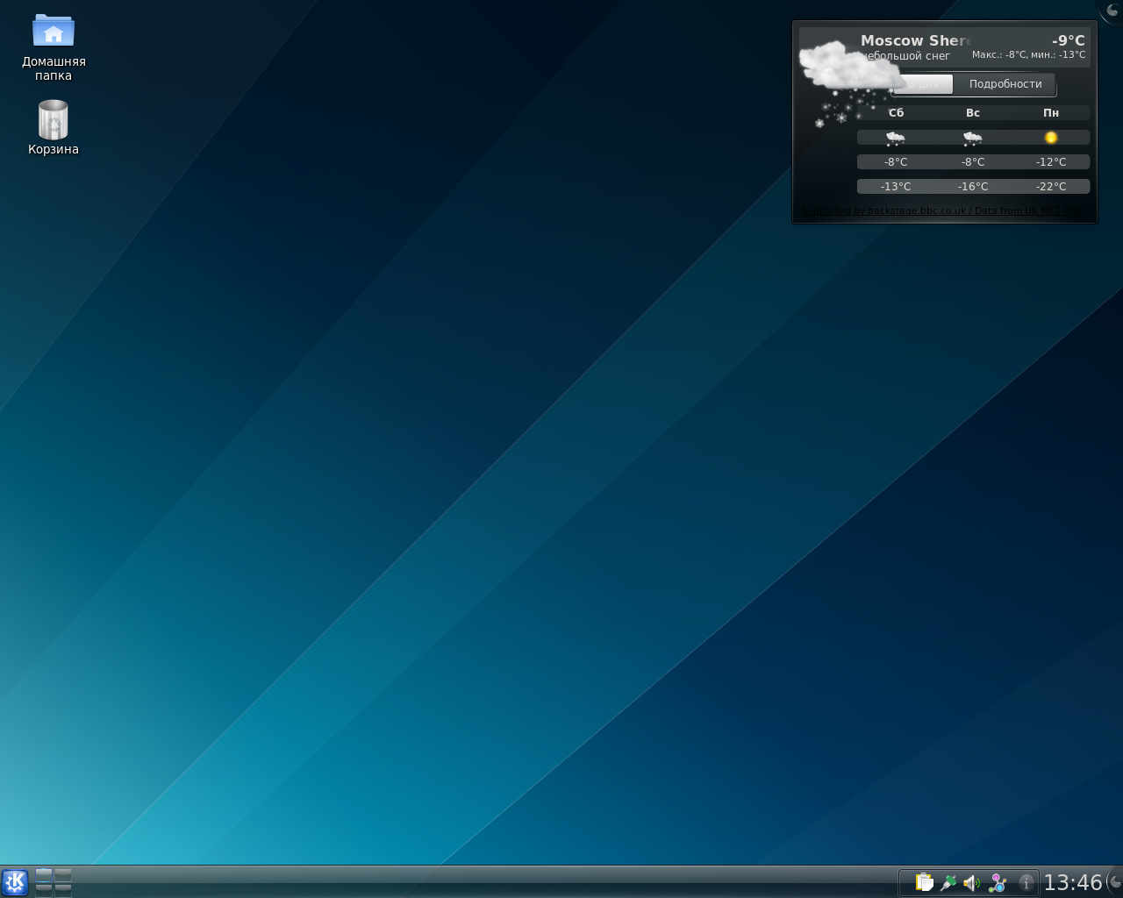Switch to the 3 дня forecast tab
This screenshot has height=898, width=1123.
923,84
